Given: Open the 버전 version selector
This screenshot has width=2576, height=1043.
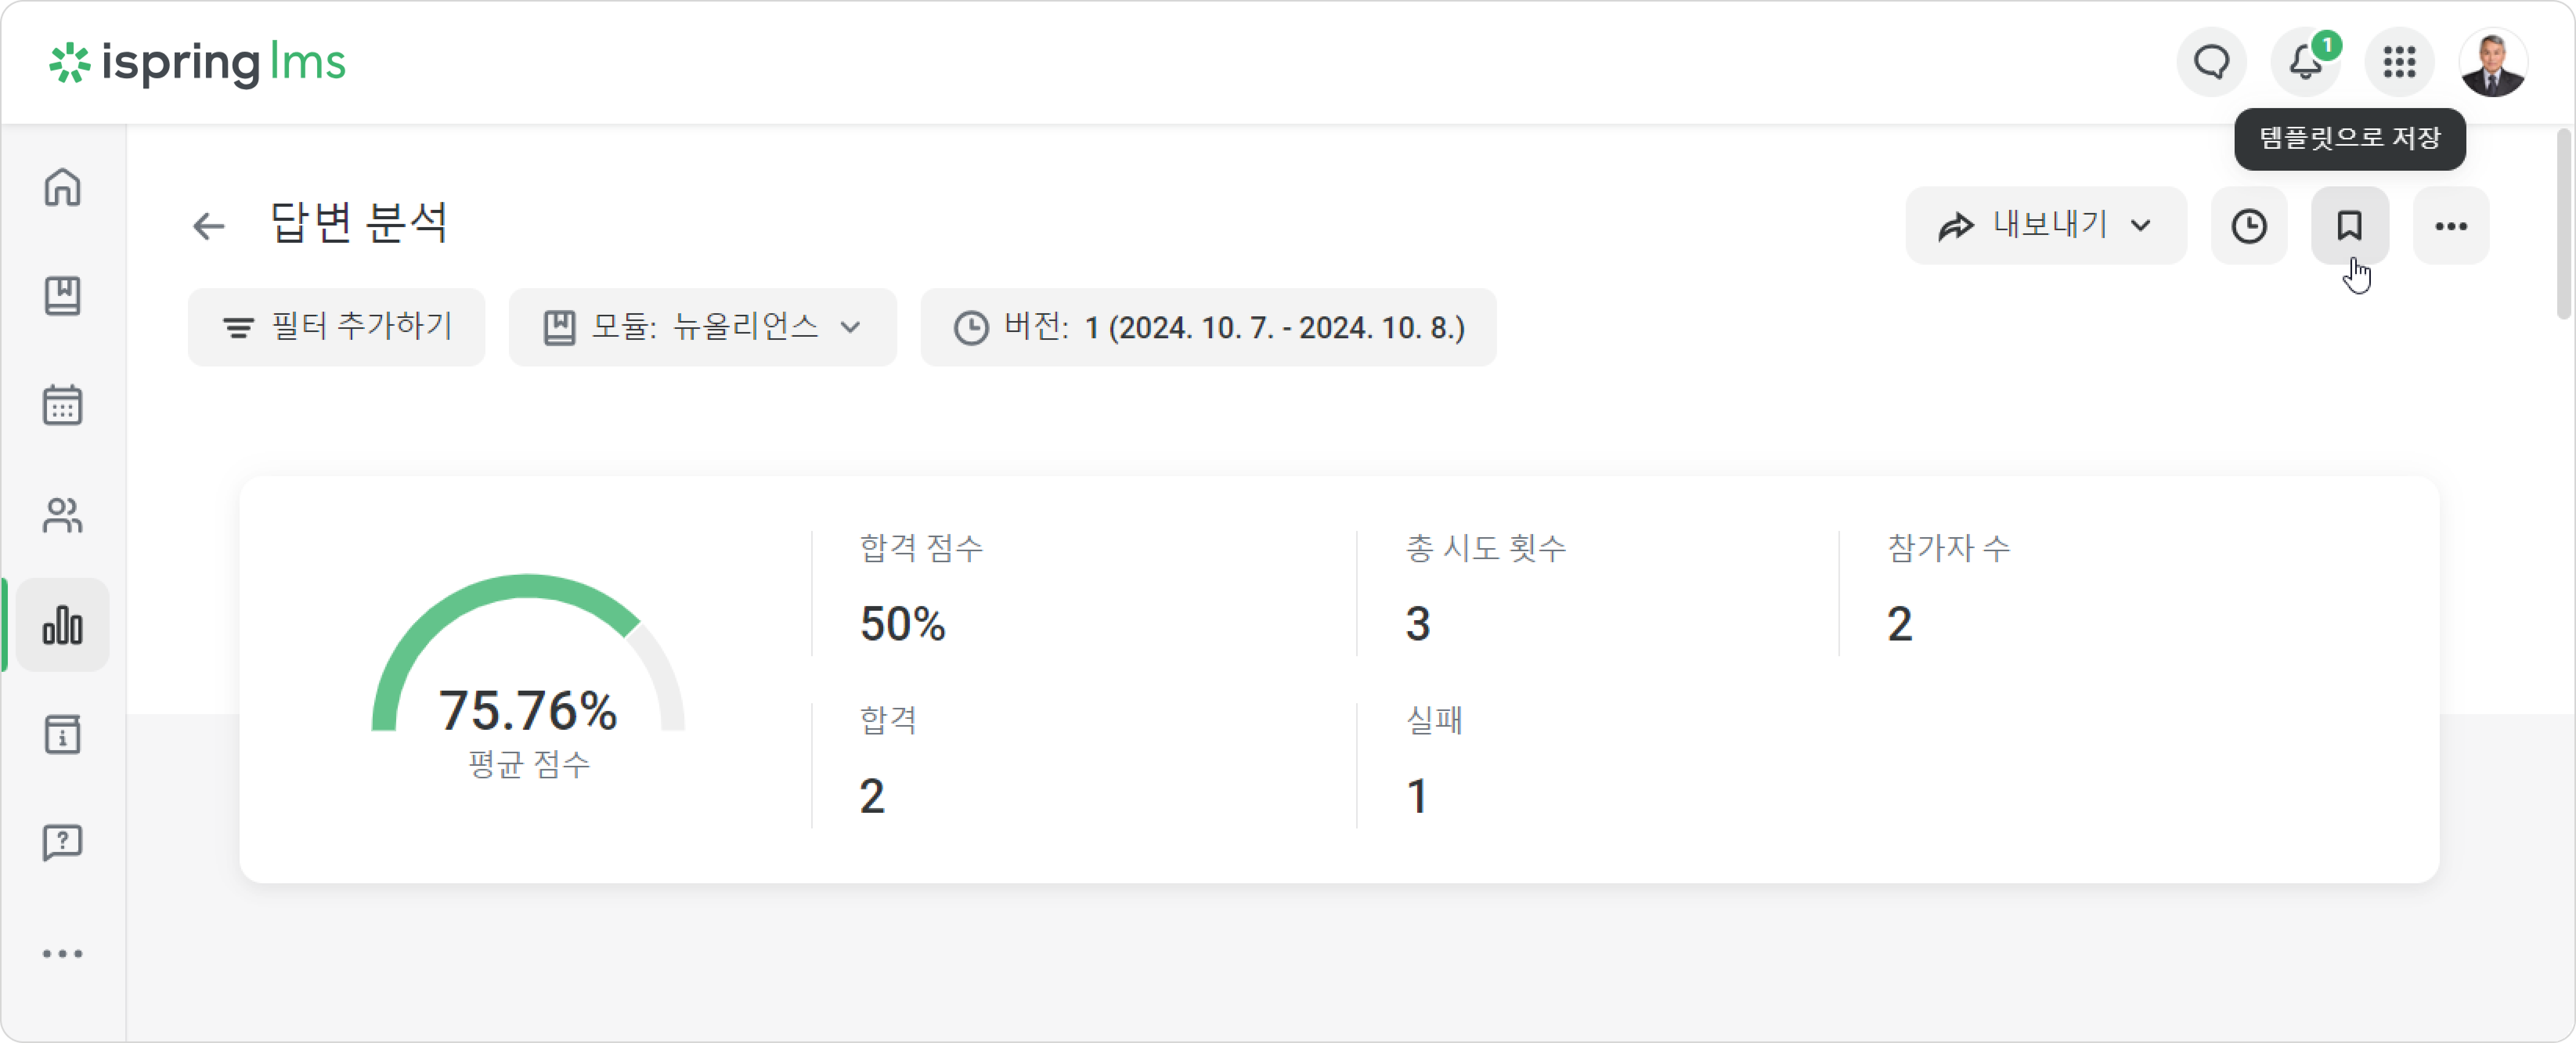Looking at the screenshot, I should [x=1208, y=327].
